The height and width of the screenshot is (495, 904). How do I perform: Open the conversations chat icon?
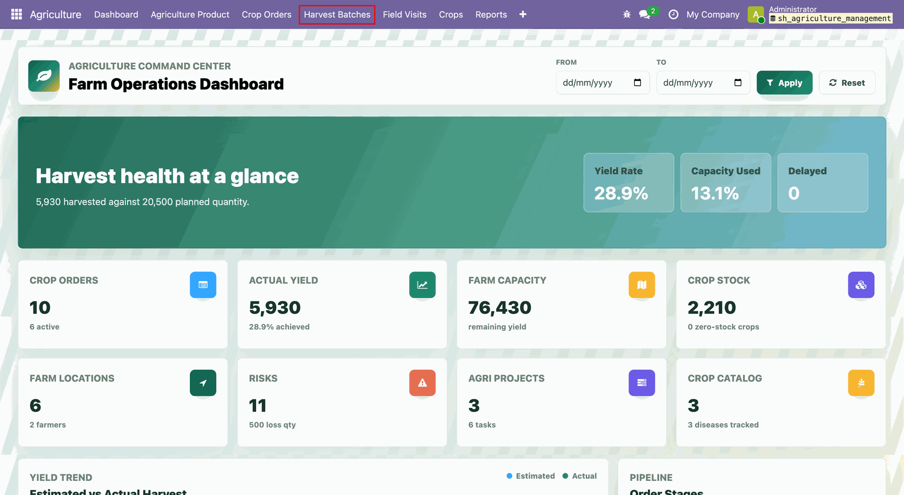tap(645, 15)
